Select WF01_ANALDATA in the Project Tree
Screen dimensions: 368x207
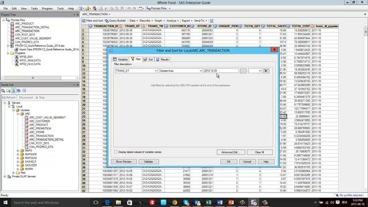(x=30, y=60)
